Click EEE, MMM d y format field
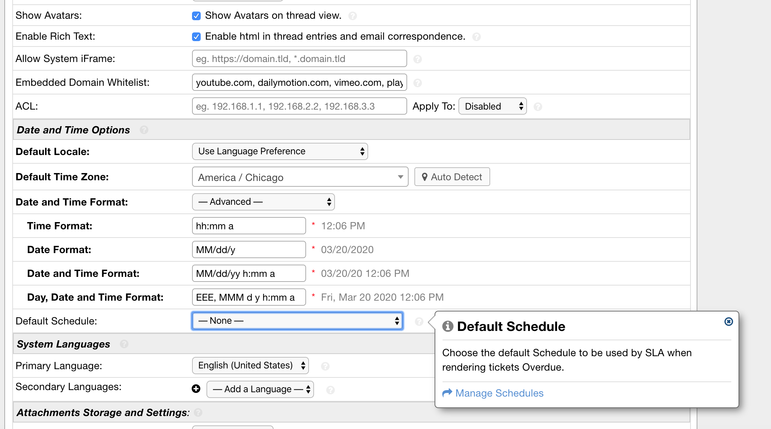Screen dimensions: 771x429 (x=249, y=297)
